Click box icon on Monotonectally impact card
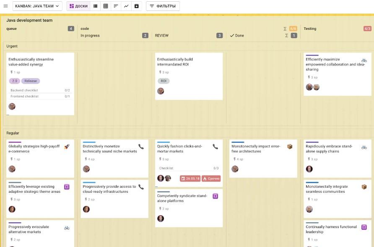Viewport: 374px width, 247px height. (x=289, y=147)
